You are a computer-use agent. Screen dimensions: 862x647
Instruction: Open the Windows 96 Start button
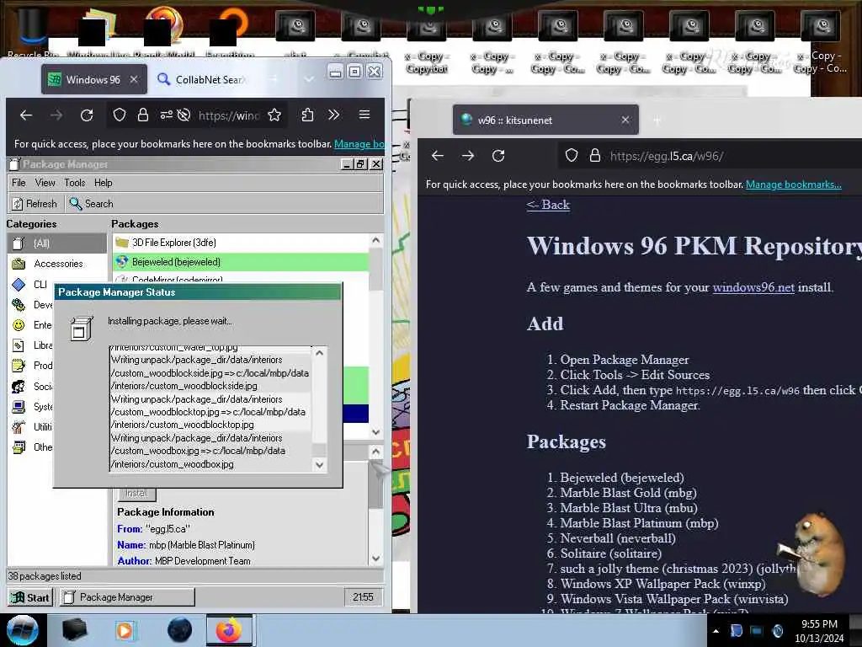(x=31, y=597)
